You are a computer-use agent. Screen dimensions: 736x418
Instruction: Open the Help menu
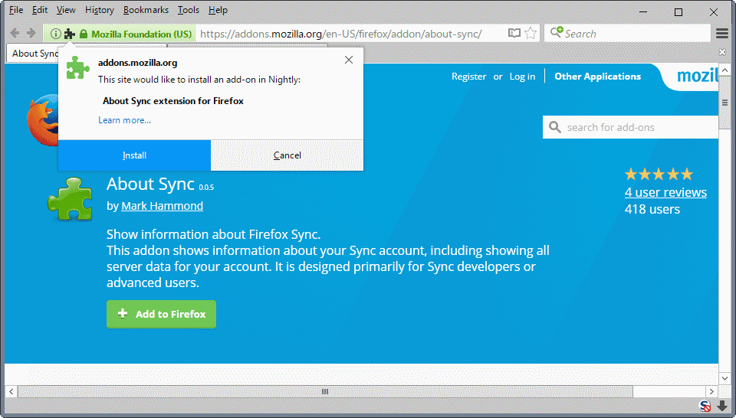[219, 10]
